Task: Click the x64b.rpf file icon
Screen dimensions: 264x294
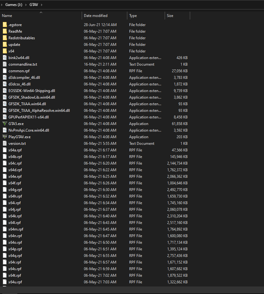Action: click(x=5, y=156)
